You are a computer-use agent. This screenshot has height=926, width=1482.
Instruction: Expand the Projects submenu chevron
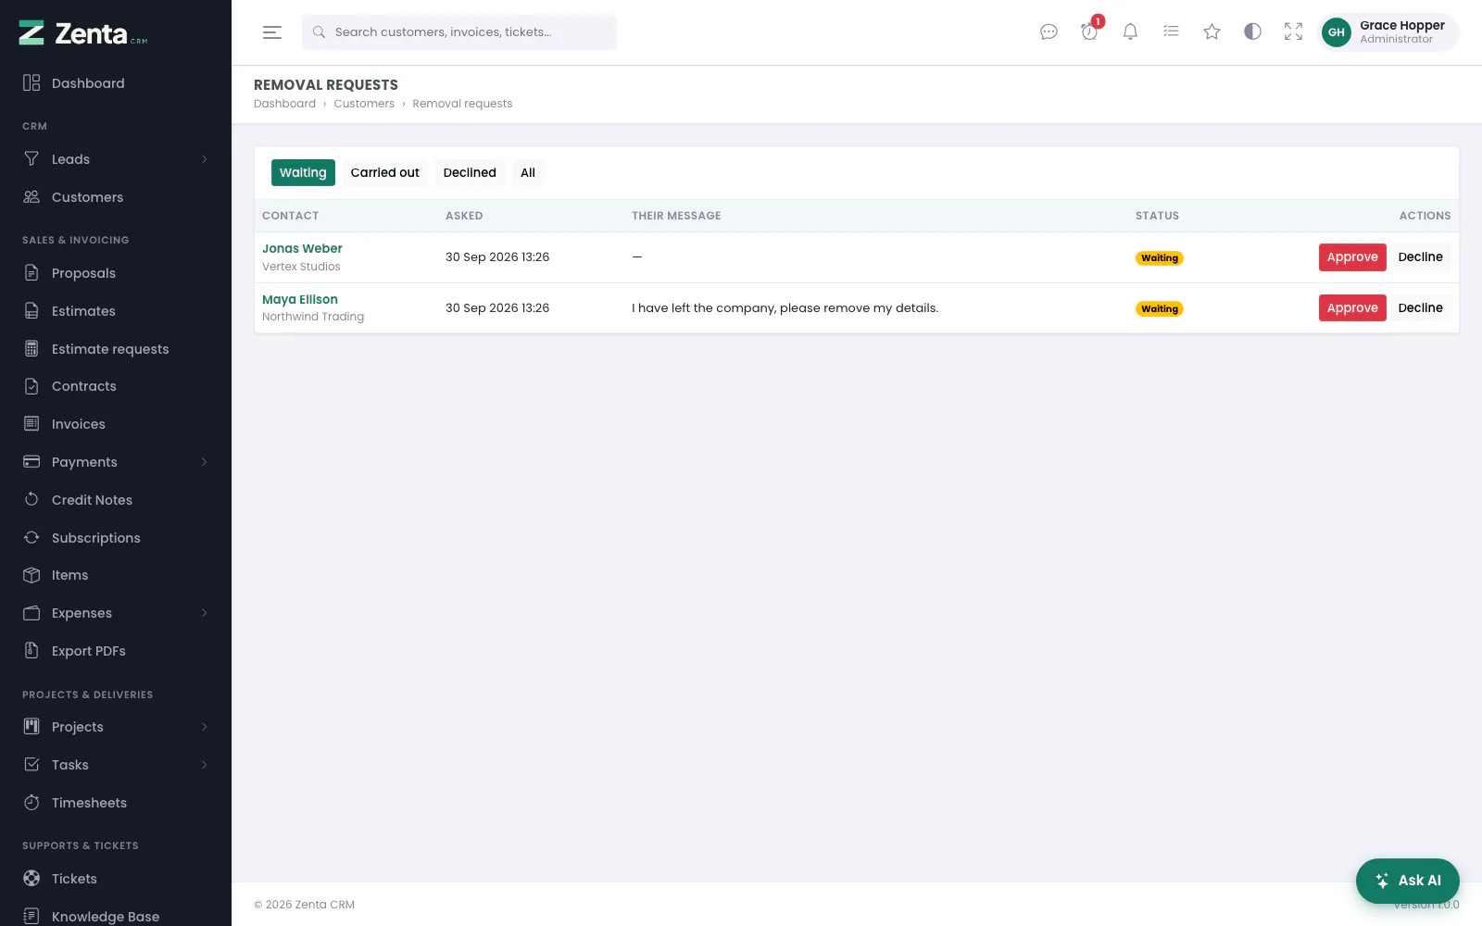(204, 727)
